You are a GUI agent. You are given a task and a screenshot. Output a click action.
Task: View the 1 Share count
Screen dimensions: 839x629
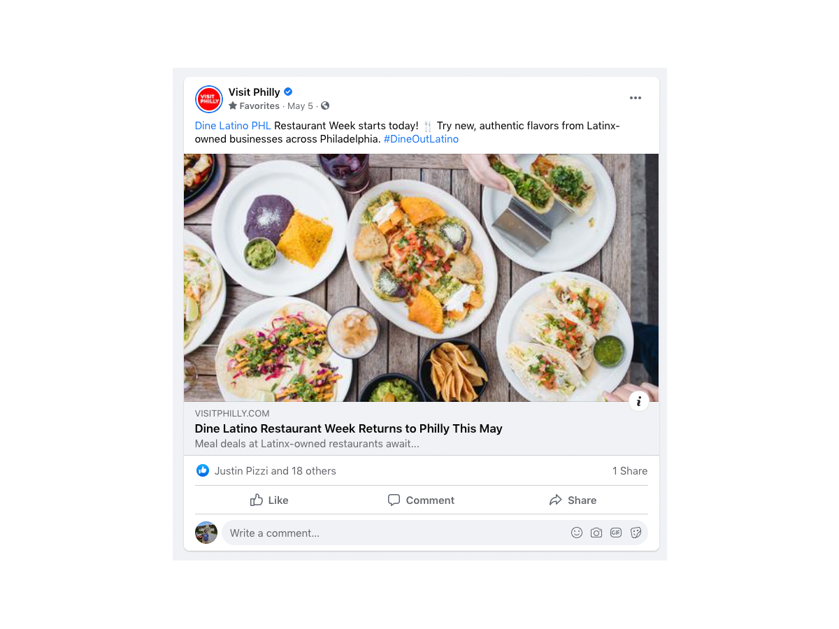[x=630, y=471]
